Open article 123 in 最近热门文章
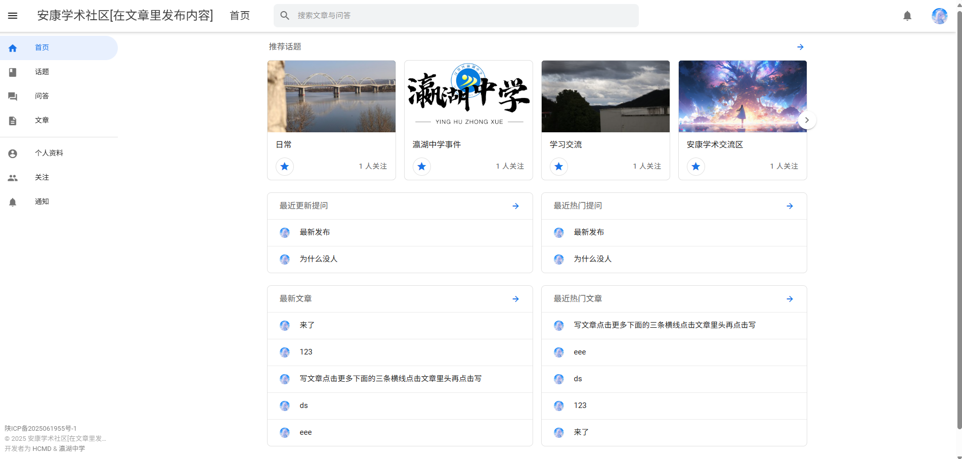962x459 pixels. (674, 406)
